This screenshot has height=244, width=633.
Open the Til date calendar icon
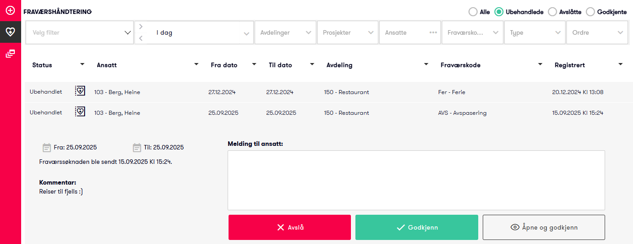click(137, 147)
